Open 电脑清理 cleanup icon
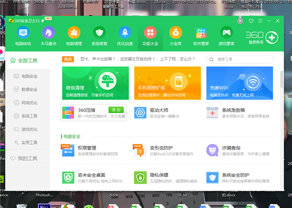 (74, 33)
